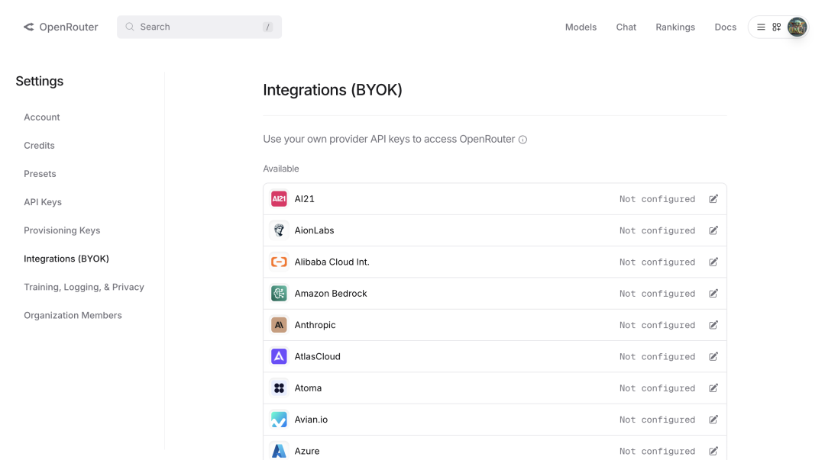
Task: Edit the AI21 integration key
Action: (713, 198)
